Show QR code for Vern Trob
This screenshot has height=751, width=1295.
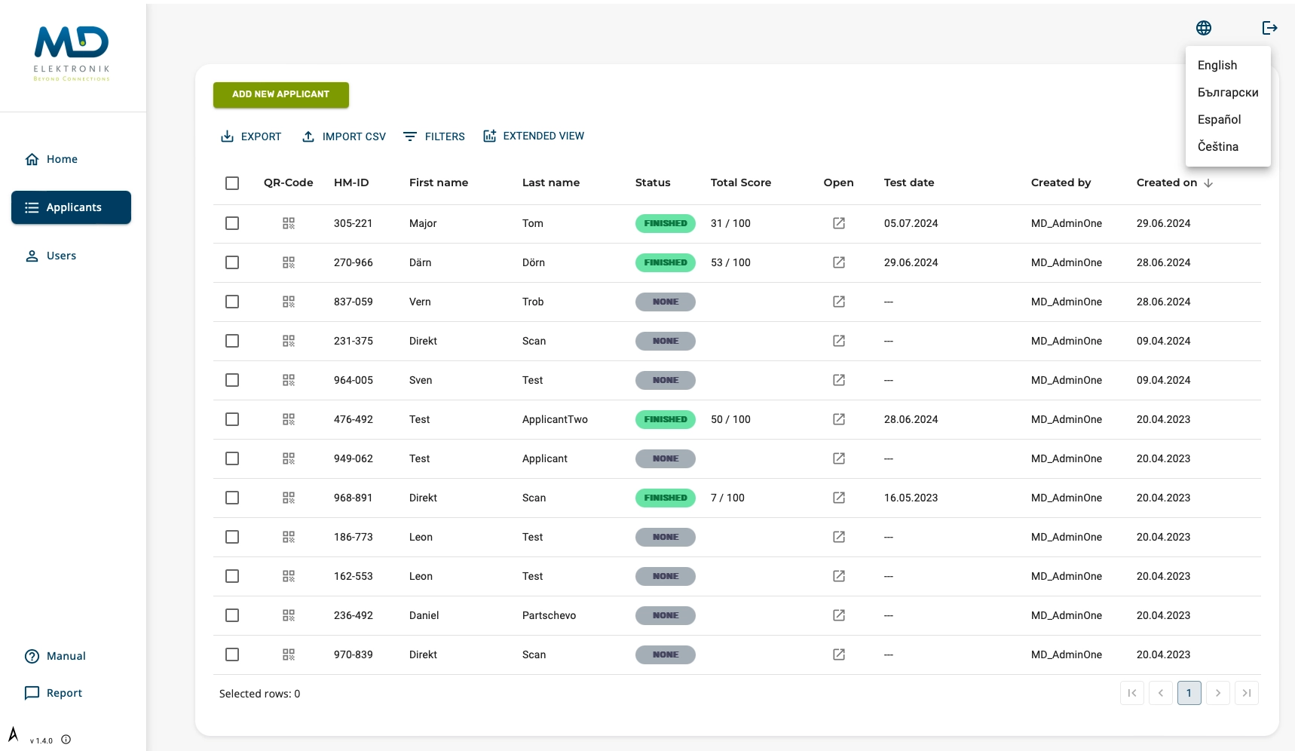[289, 302]
